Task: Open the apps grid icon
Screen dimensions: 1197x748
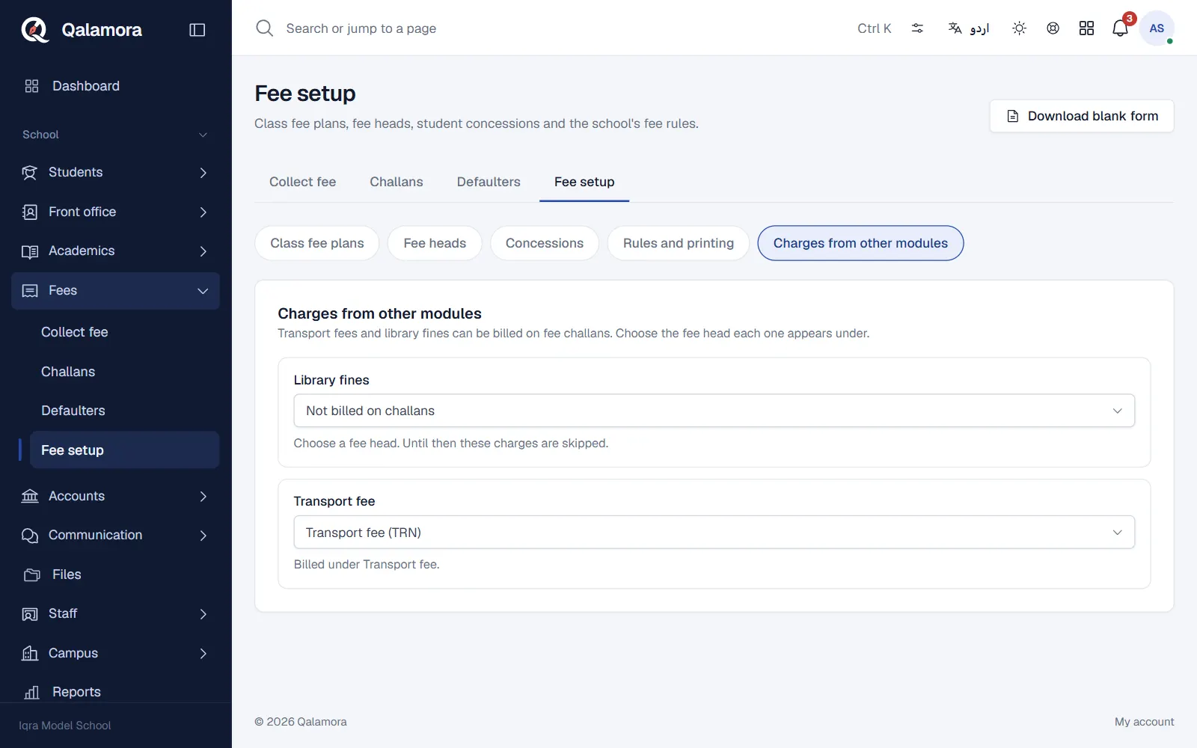Action: (x=1086, y=28)
